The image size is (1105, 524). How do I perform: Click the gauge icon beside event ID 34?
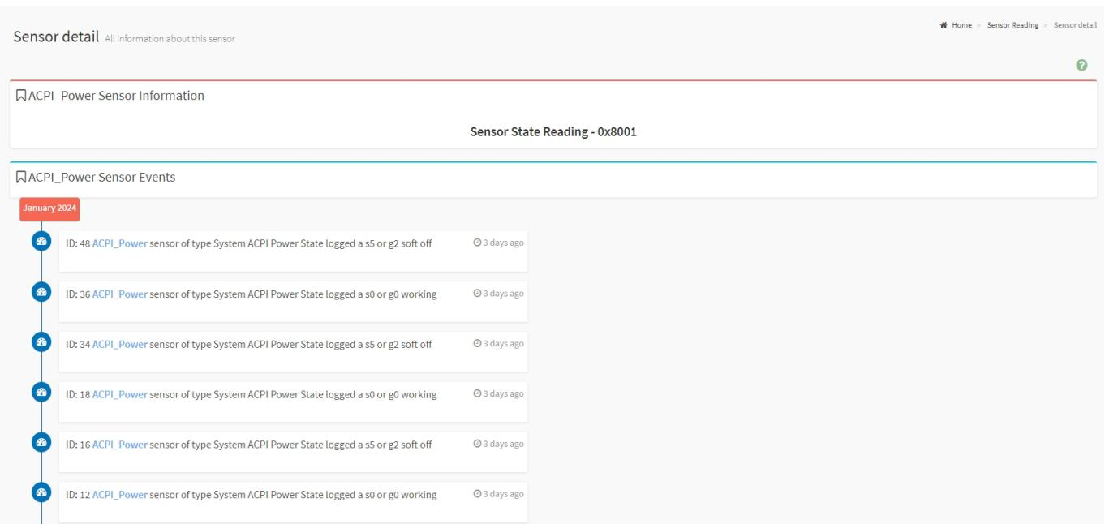tap(41, 341)
